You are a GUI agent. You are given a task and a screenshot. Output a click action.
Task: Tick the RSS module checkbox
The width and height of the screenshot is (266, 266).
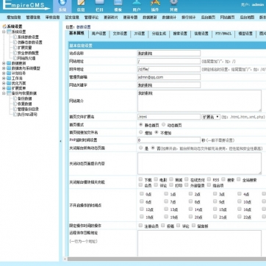click(x=209, y=179)
